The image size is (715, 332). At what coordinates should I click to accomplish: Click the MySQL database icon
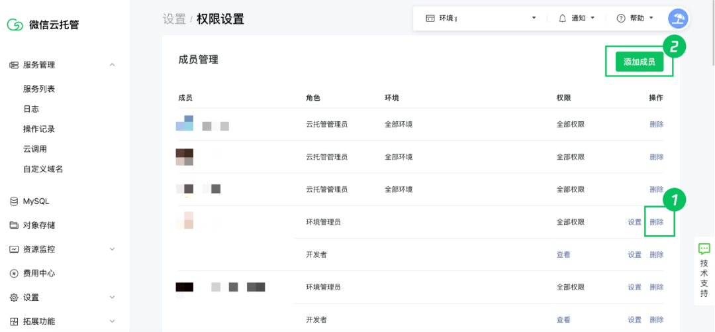pyautogui.click(x=14, y=201)
